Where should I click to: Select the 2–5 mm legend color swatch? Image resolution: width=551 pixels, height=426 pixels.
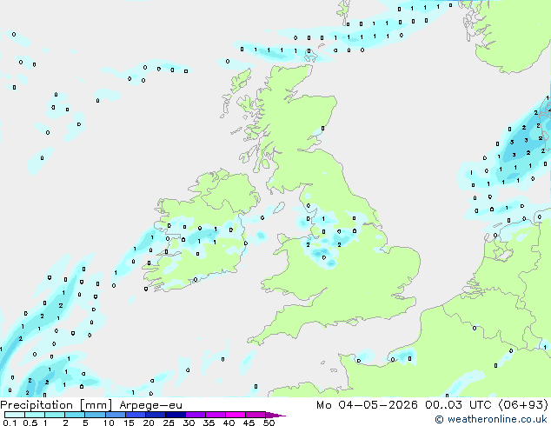pos(75,415)
